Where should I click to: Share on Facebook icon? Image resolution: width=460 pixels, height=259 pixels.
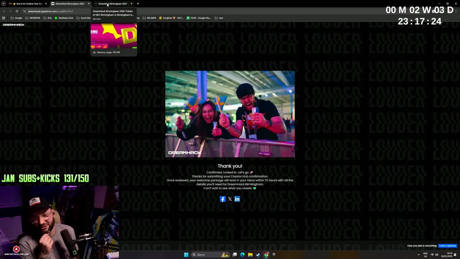click(x=223, y=199)
